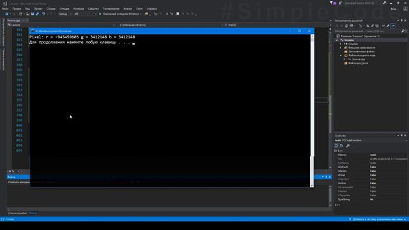Open the Правка menu
Image resolution: width=409 pixels, height=230 pixels.
coord(17,8)
